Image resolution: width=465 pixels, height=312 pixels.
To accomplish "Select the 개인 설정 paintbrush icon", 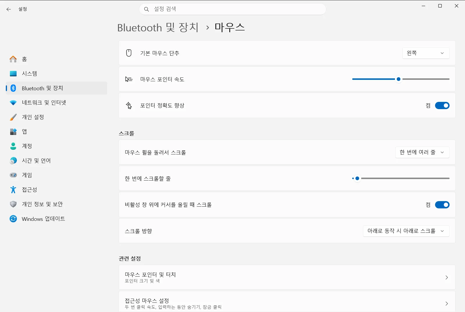I will (x=13, y=117).
